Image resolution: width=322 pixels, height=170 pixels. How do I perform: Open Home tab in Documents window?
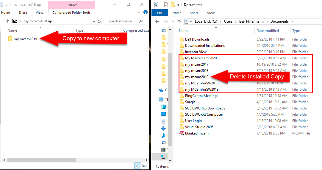tap(176, 13)
